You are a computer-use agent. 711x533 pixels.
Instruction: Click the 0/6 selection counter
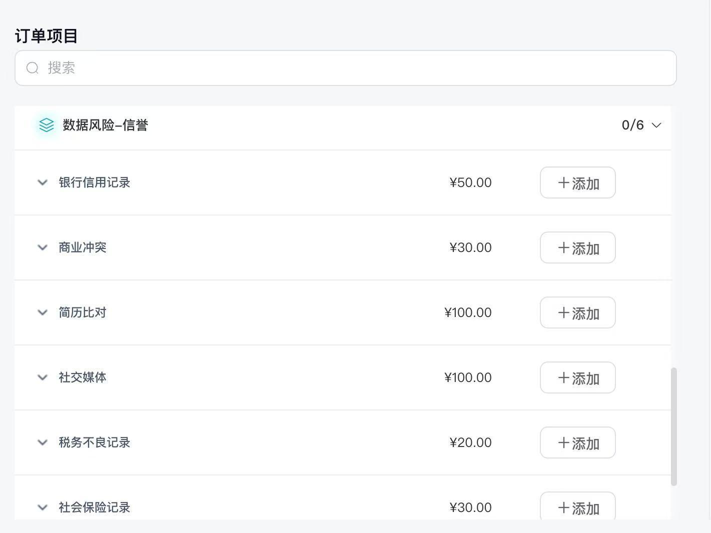point(632,125)
